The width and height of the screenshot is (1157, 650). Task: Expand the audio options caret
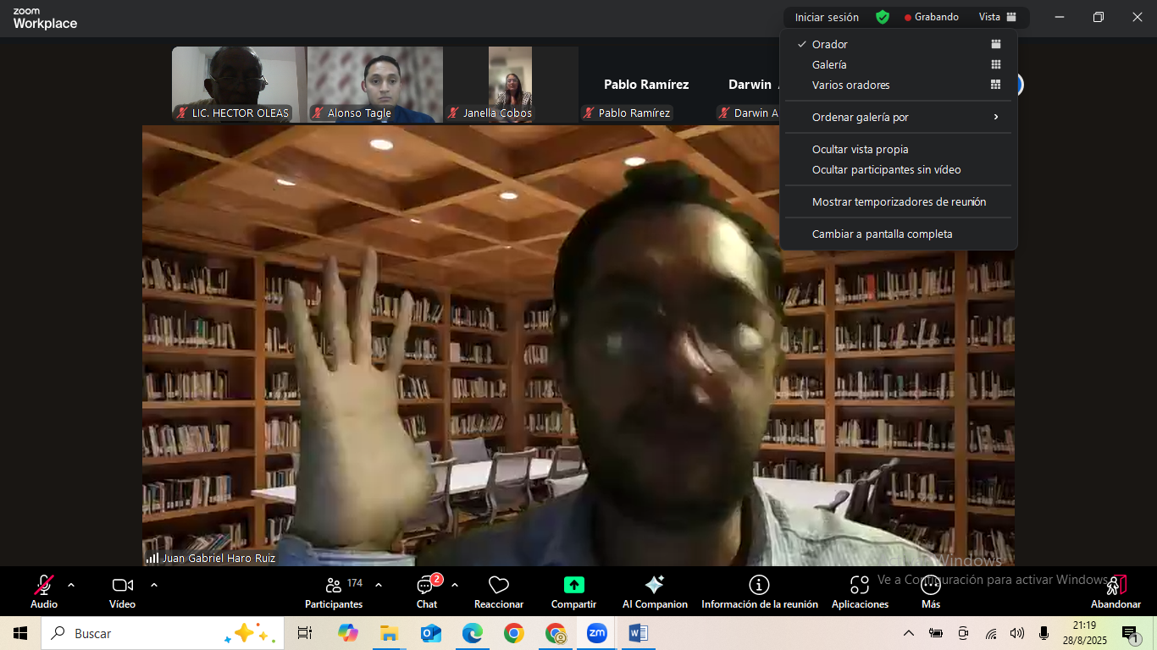pos(71,585)
